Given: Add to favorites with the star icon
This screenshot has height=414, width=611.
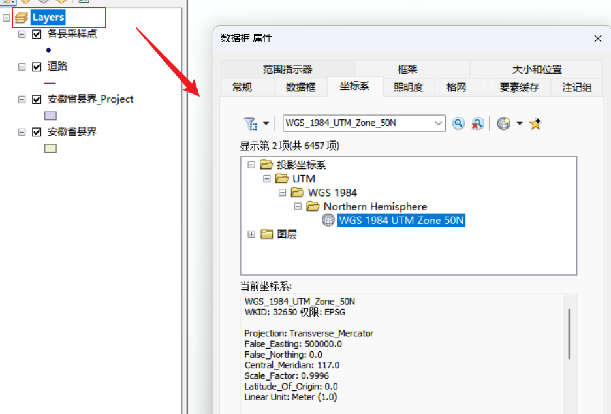Looking at the screenshot, I should point(536,123).
